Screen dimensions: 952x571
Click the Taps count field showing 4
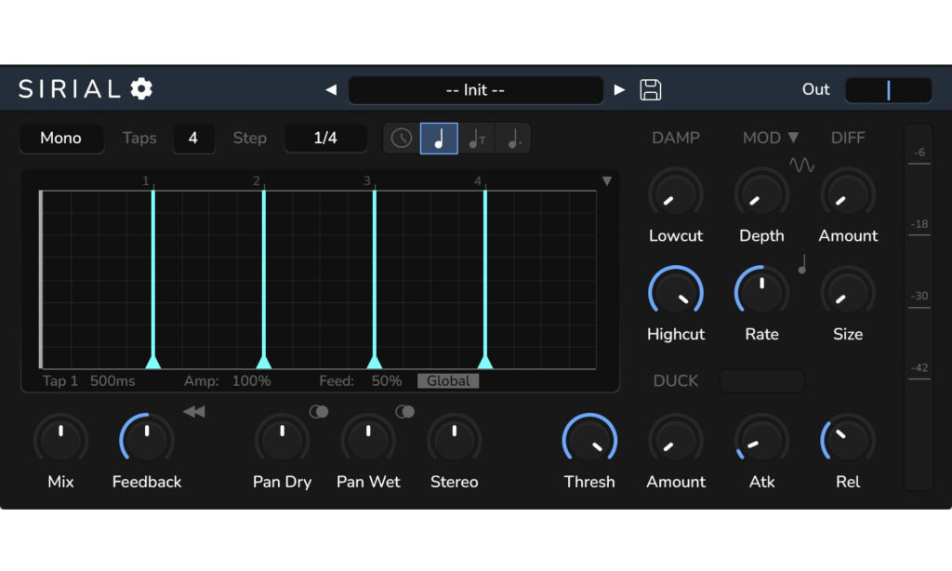click(x=193, y=139)
